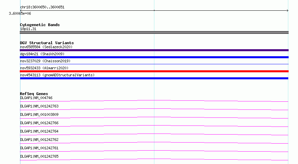Click the DLGAP1|NM_001242764 transcript label
298x164 pixels.
(x=39, y=131)
